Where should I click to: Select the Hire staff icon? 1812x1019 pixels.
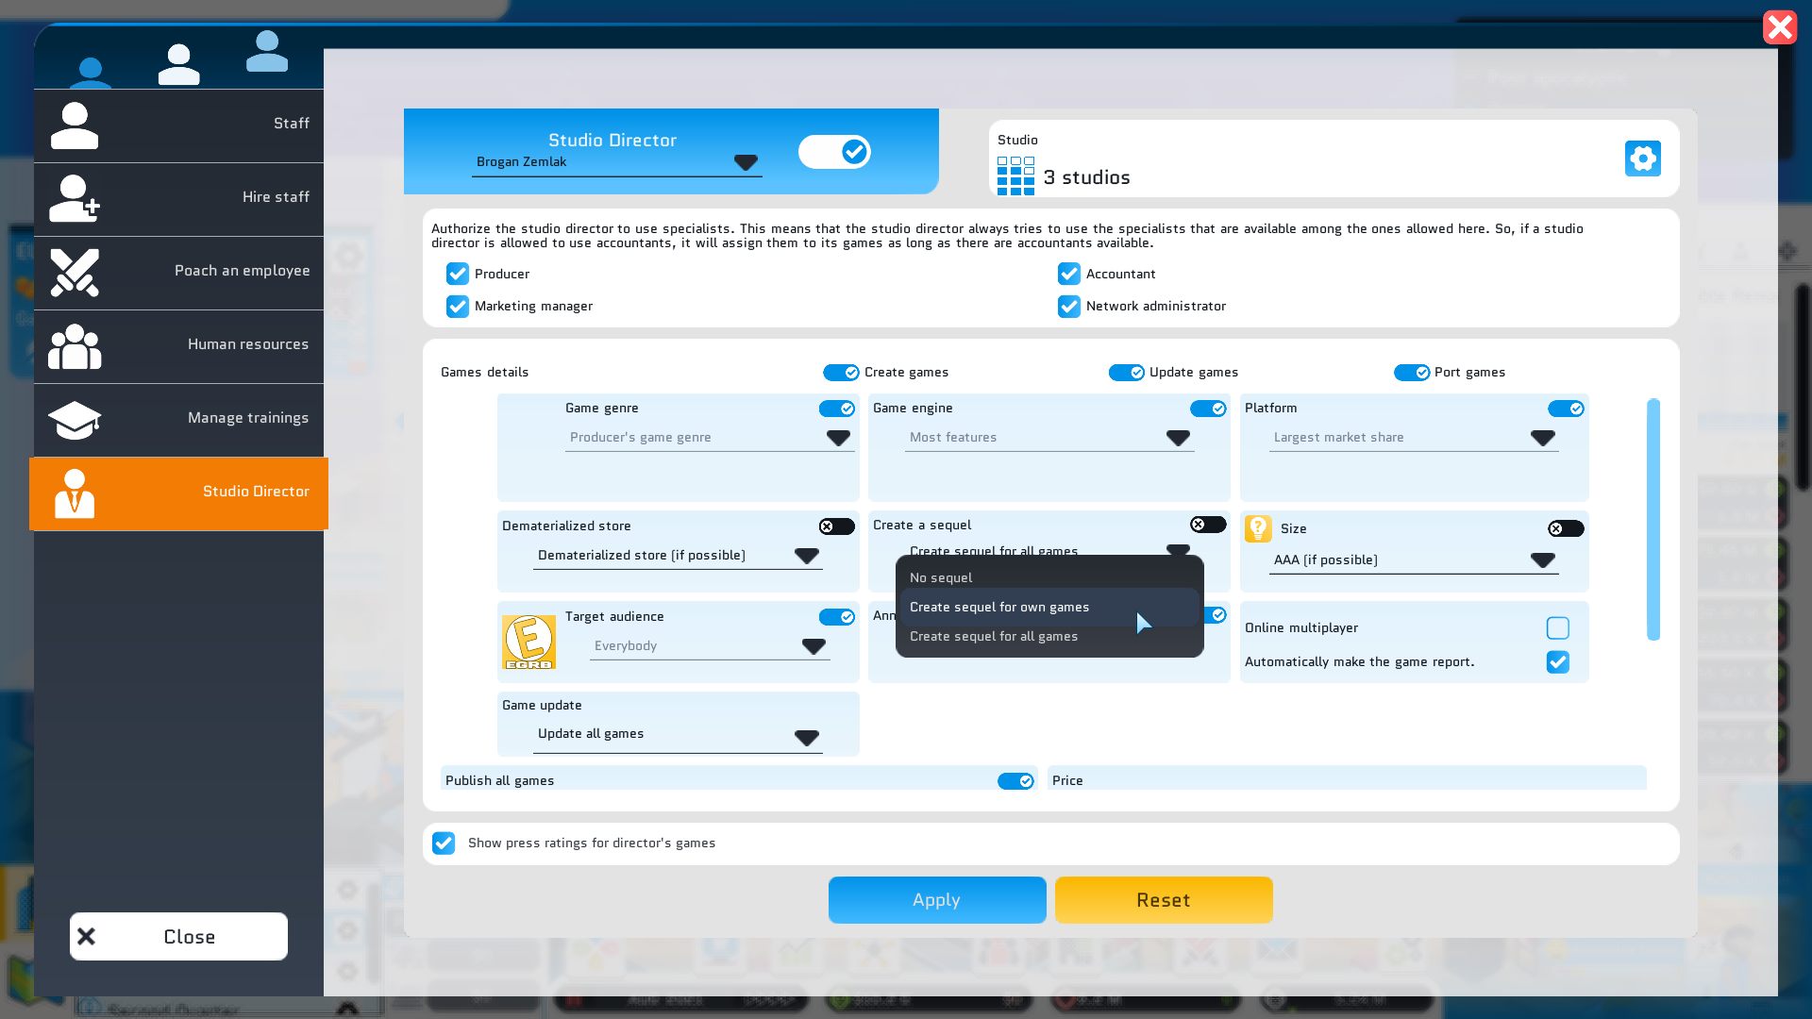click(75, 198)
